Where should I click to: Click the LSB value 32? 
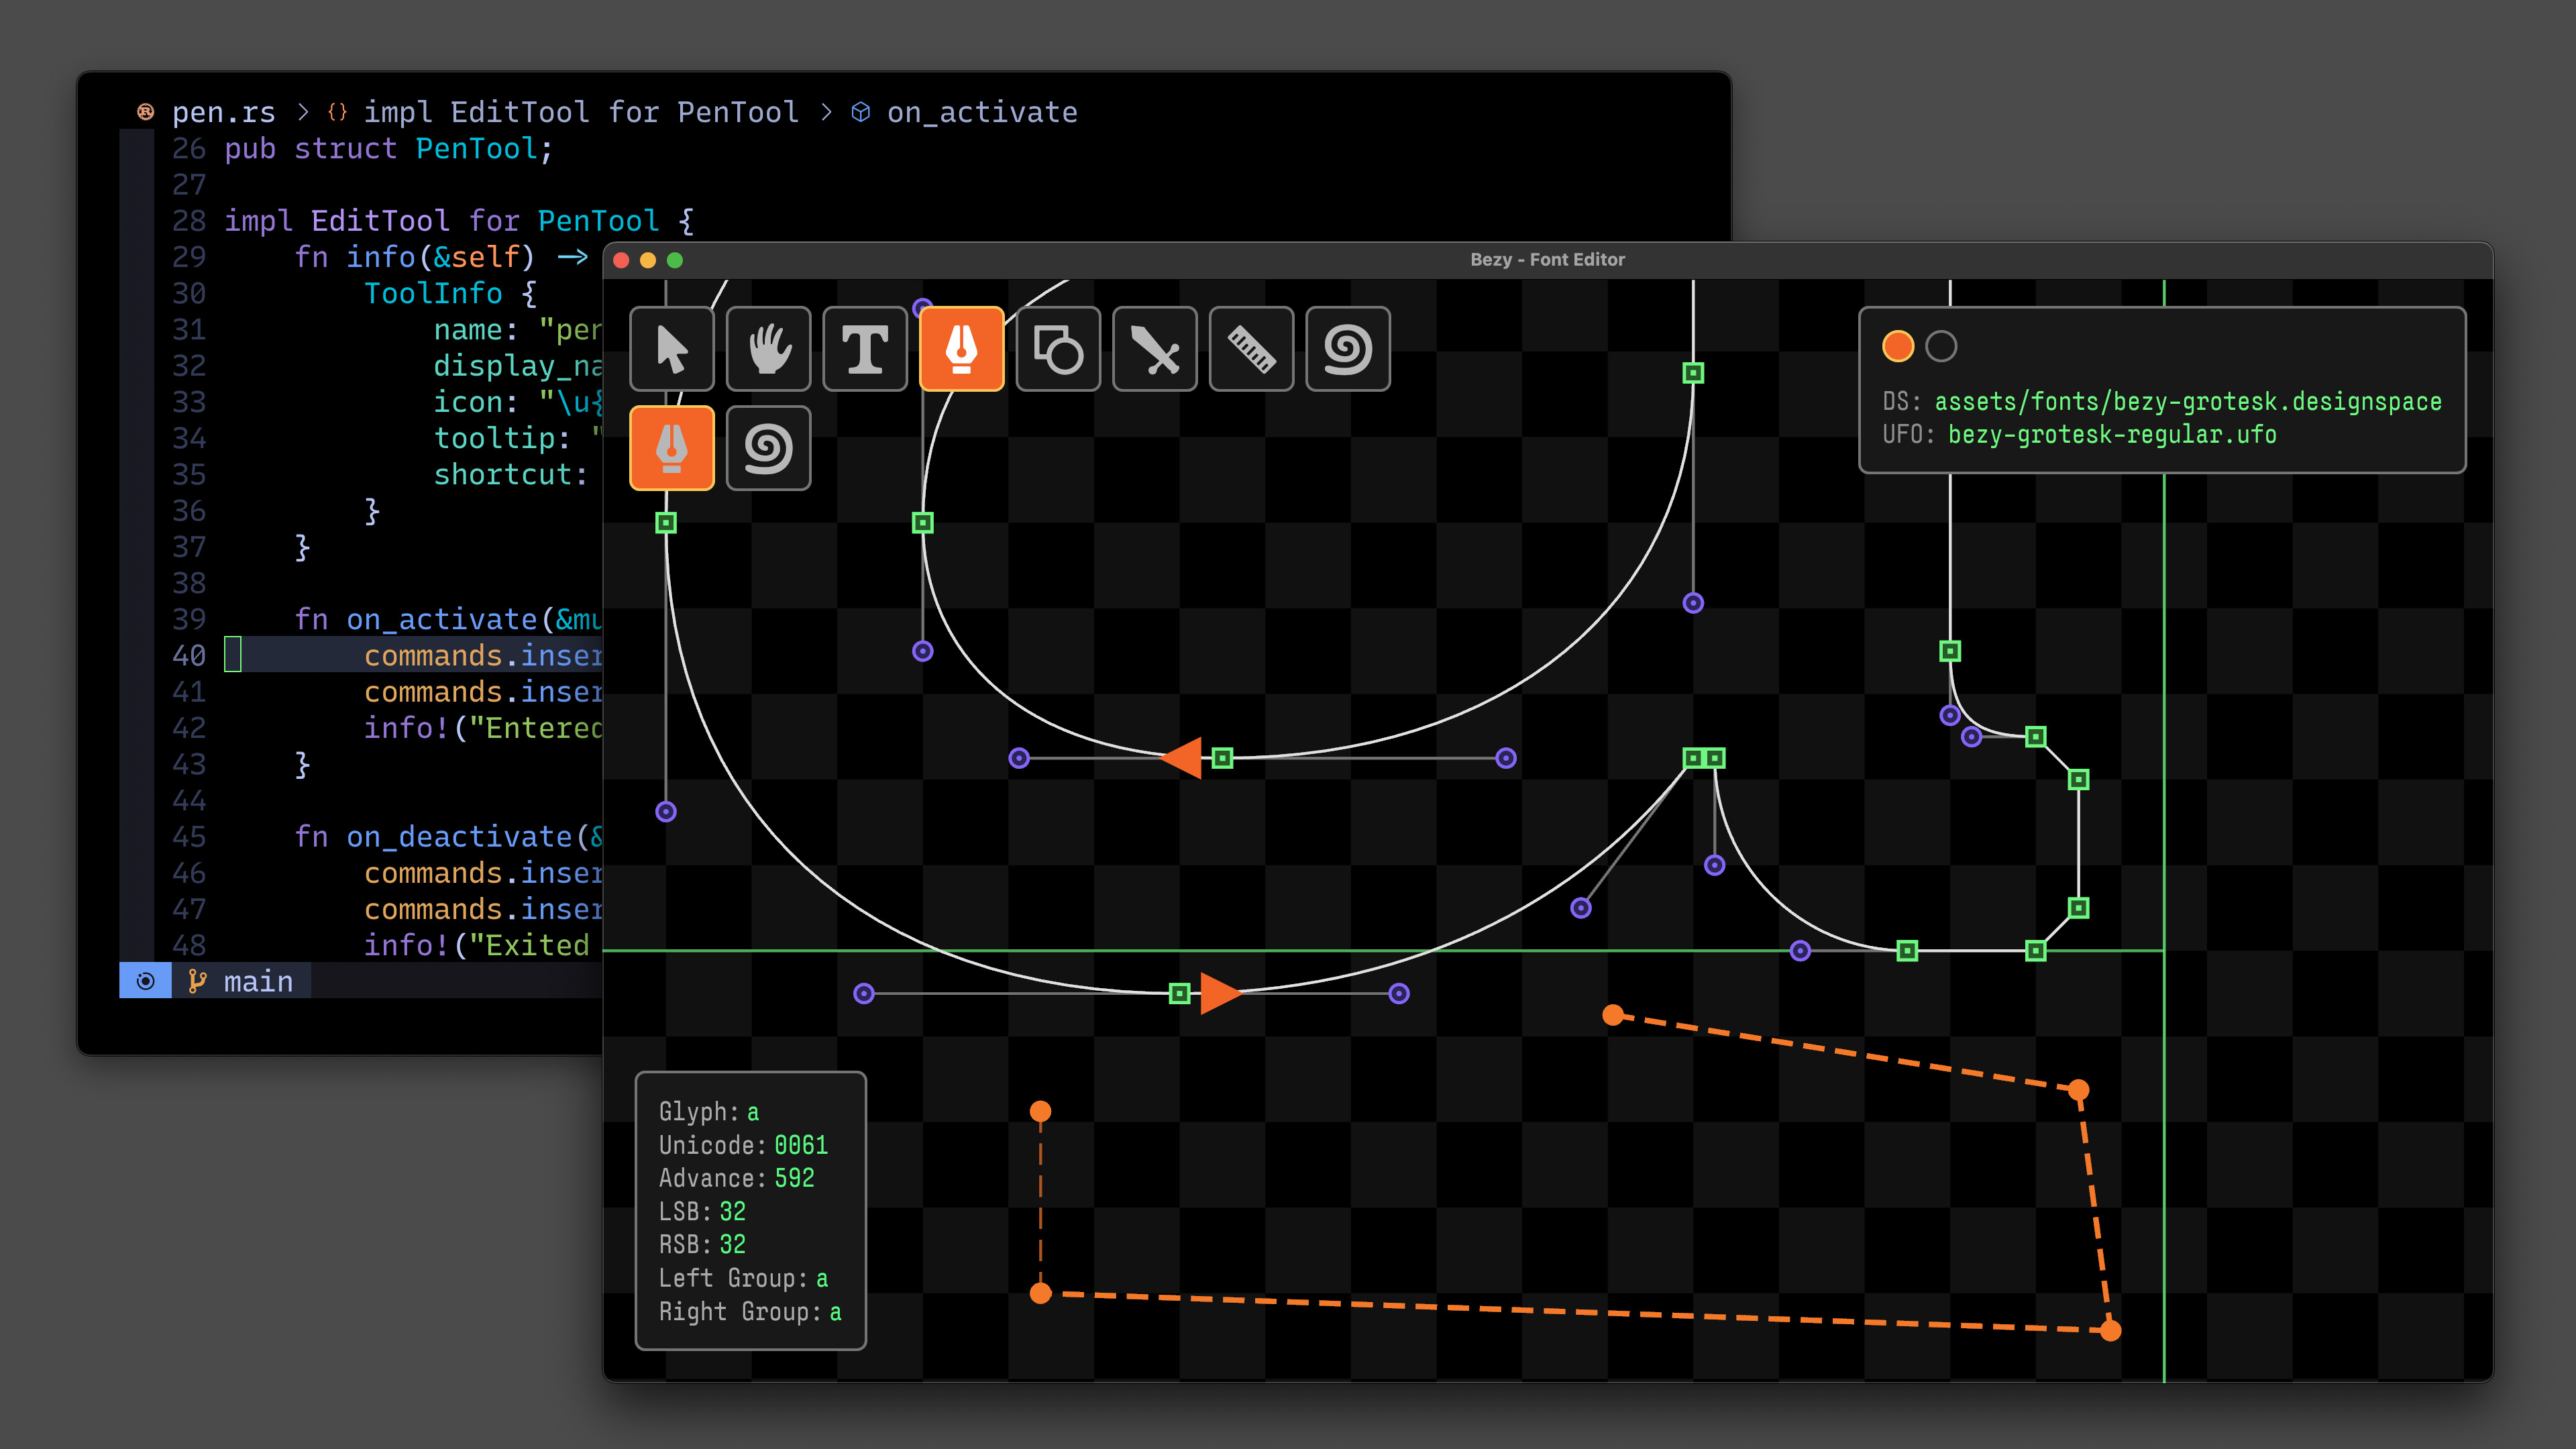tap(732, 1211)
